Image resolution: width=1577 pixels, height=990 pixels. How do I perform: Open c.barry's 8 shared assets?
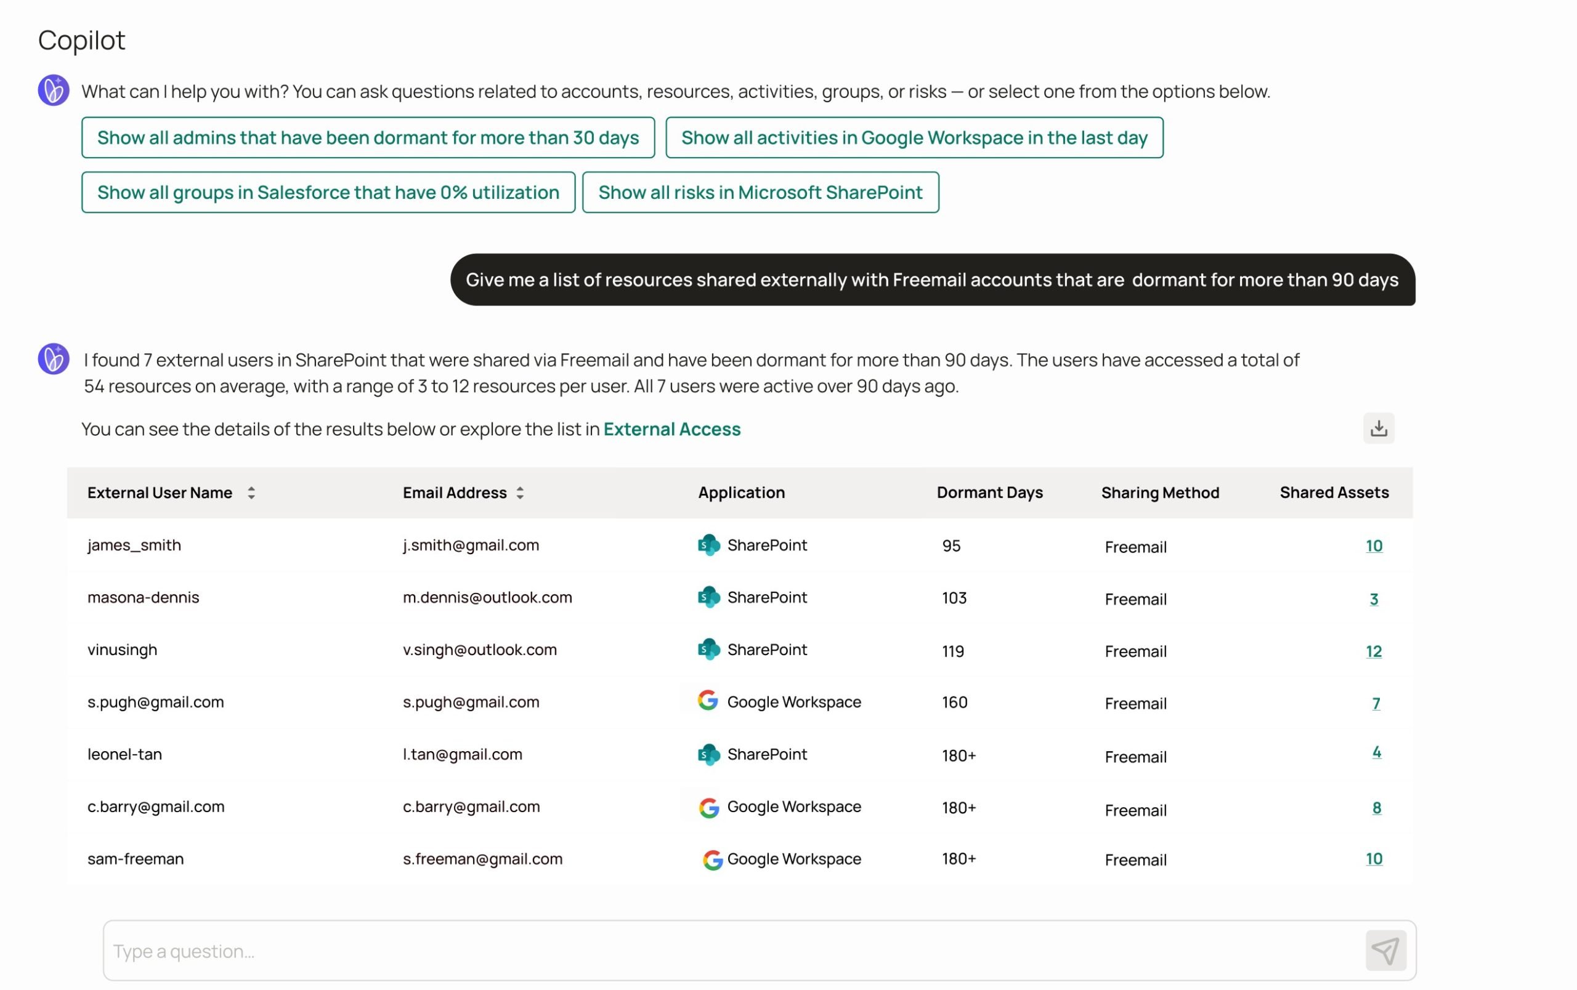1376,808
